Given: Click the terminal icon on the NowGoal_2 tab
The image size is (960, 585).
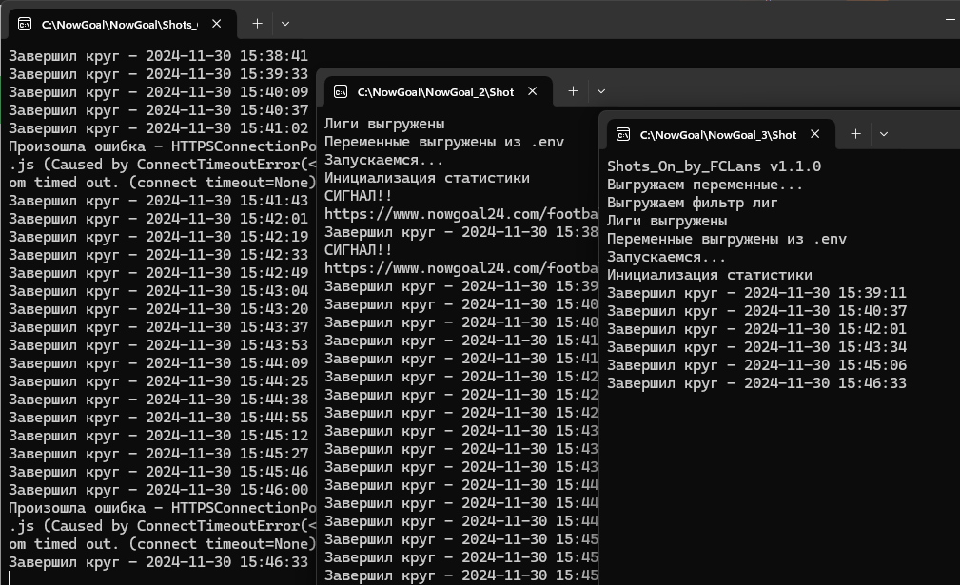Looking at the screenshot, I should (341, 92).
